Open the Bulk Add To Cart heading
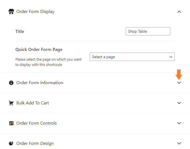The width and height of the screenshot is (190, 149). tap(33, 103)
